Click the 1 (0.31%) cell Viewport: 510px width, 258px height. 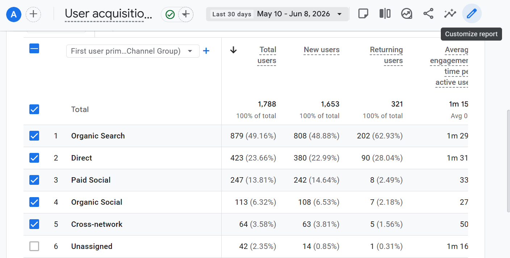tap(386, 246)
